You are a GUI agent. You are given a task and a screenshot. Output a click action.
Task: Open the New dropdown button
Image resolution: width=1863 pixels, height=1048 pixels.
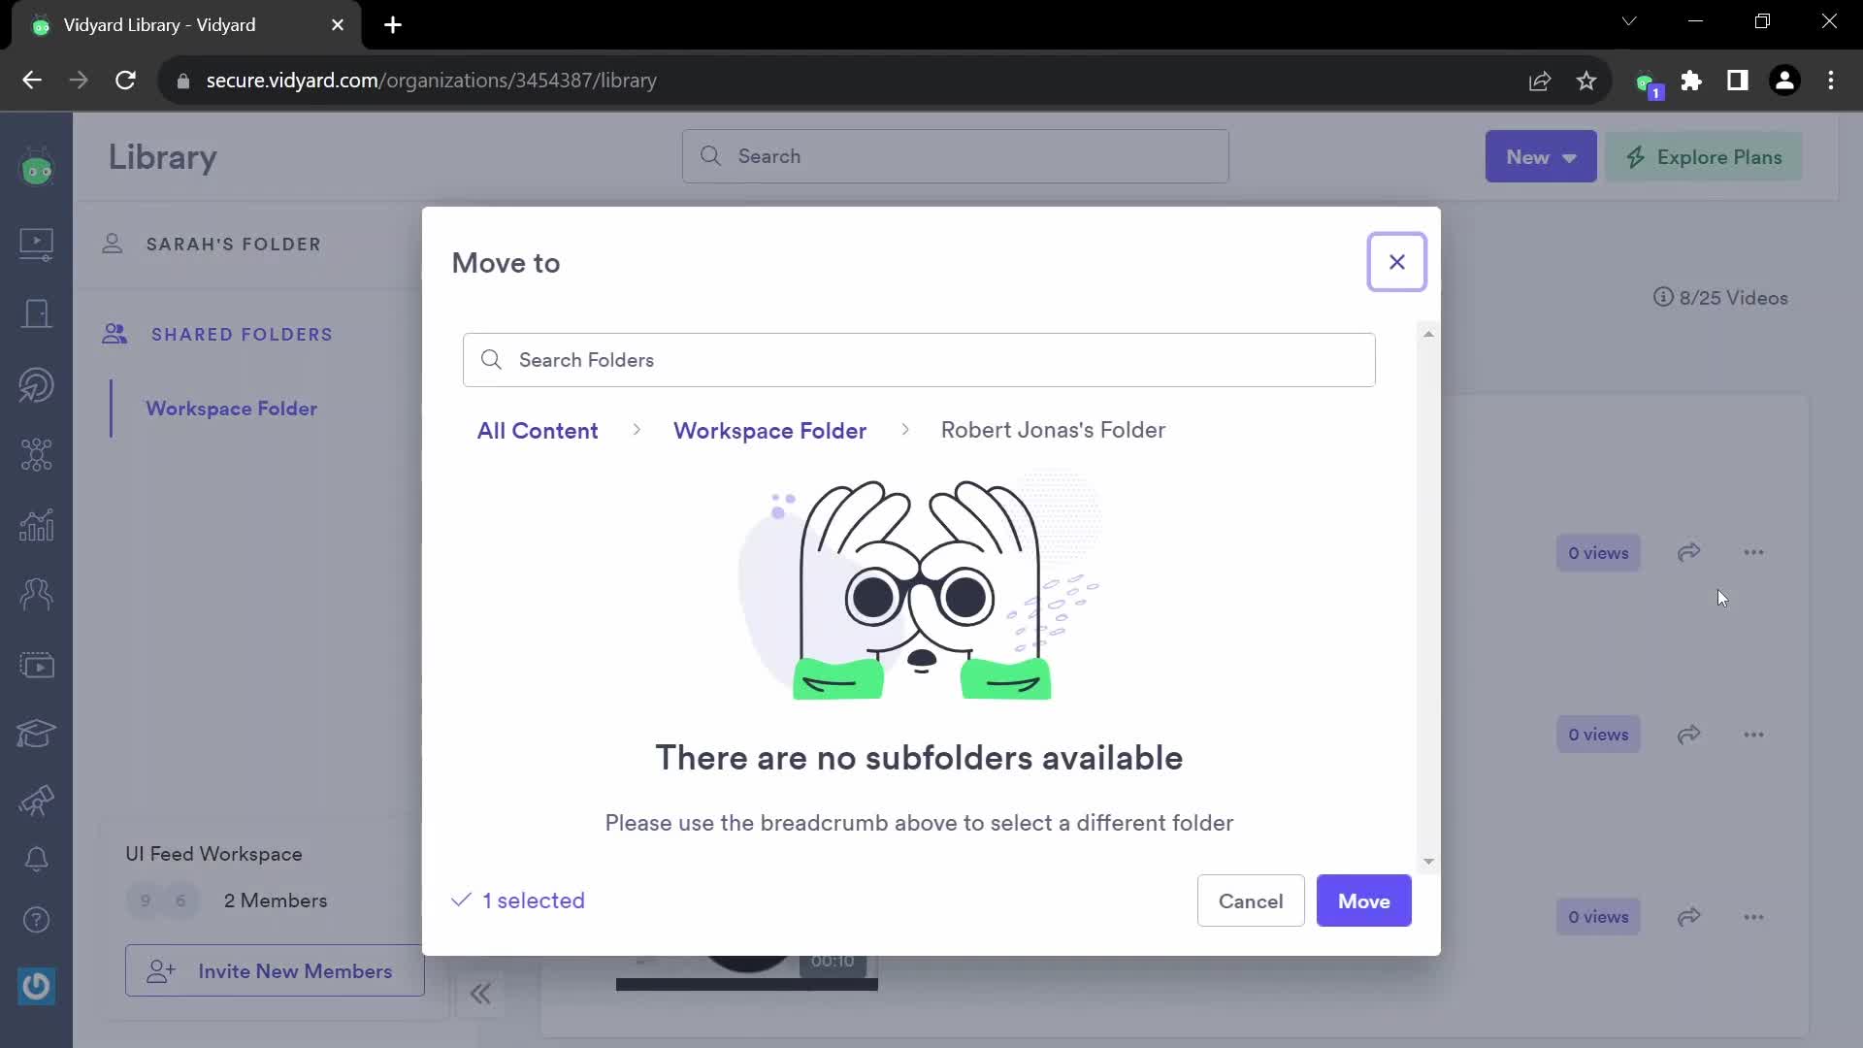(x=1540, y=156)
